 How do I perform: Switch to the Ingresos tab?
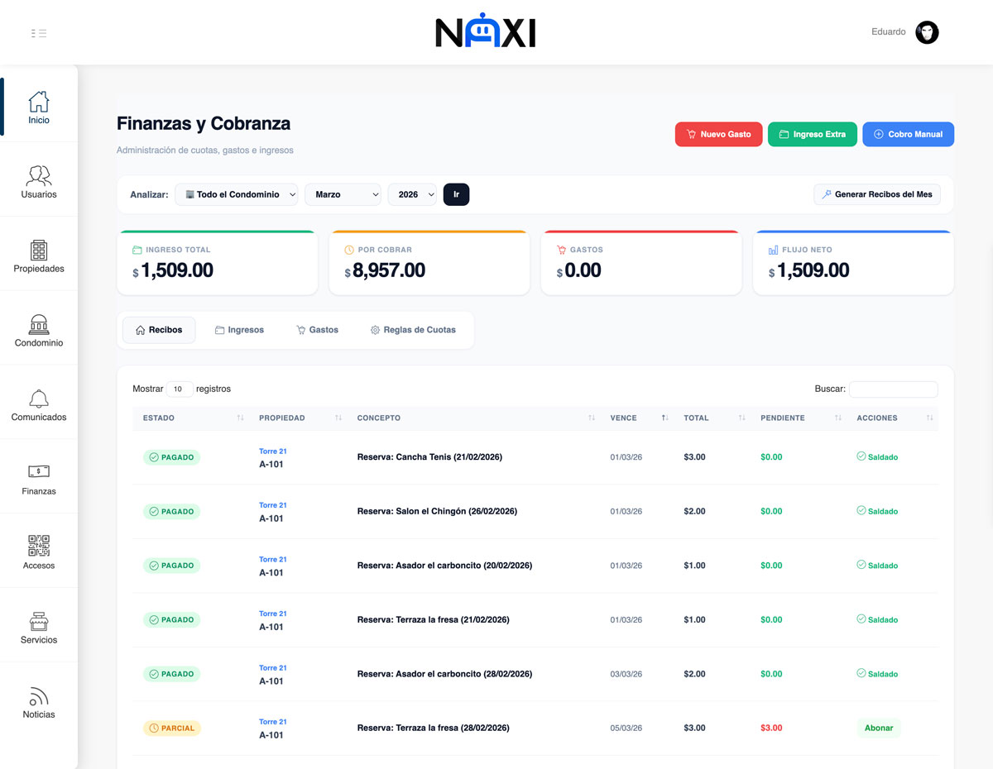239,330
